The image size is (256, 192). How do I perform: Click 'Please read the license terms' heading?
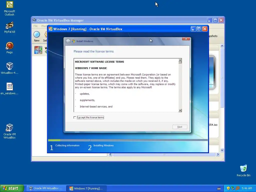pyautogui.click(x=93, y=51)
